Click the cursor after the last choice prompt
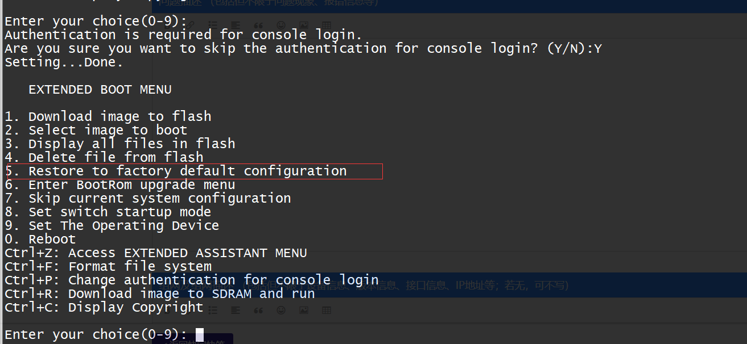The width and height of the screenshot is (747, 344). point(199,334)
